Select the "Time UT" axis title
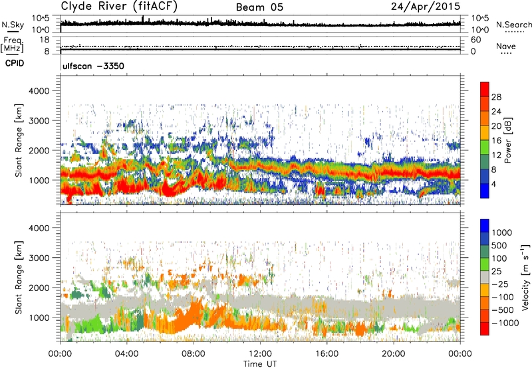 pos(260,364)
